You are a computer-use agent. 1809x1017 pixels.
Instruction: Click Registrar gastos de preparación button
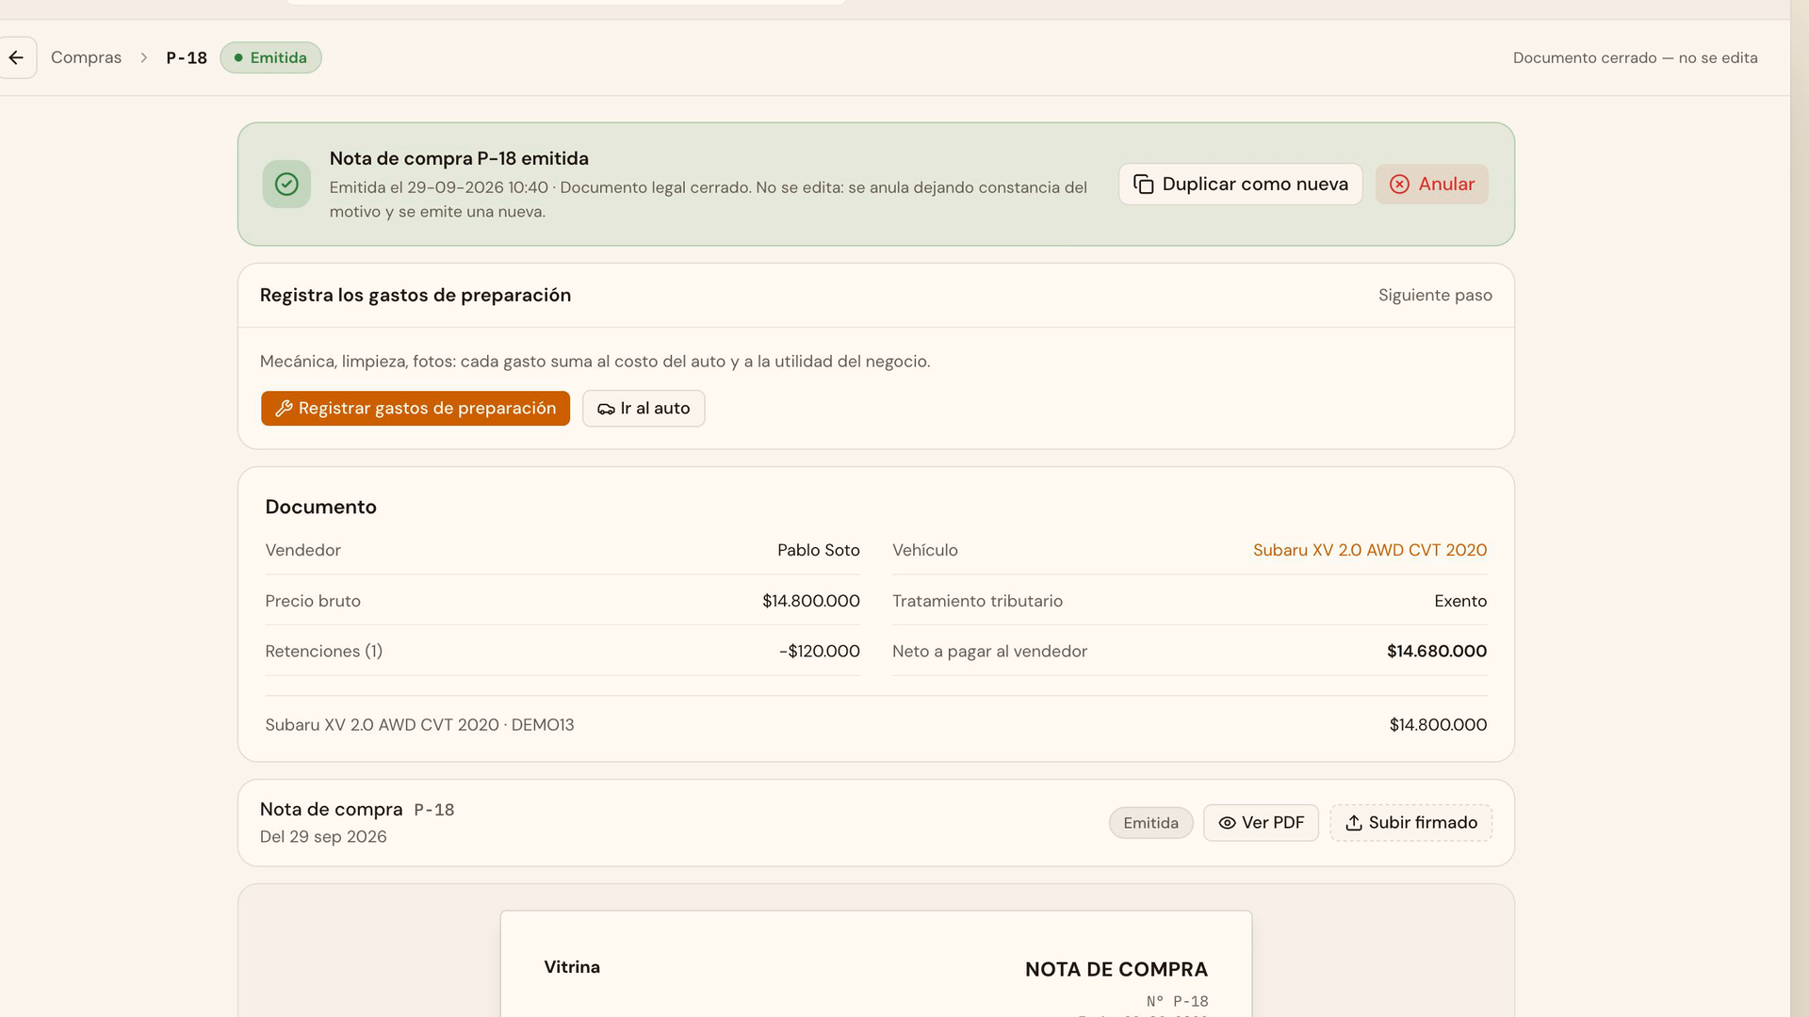(x=416, y=409)
